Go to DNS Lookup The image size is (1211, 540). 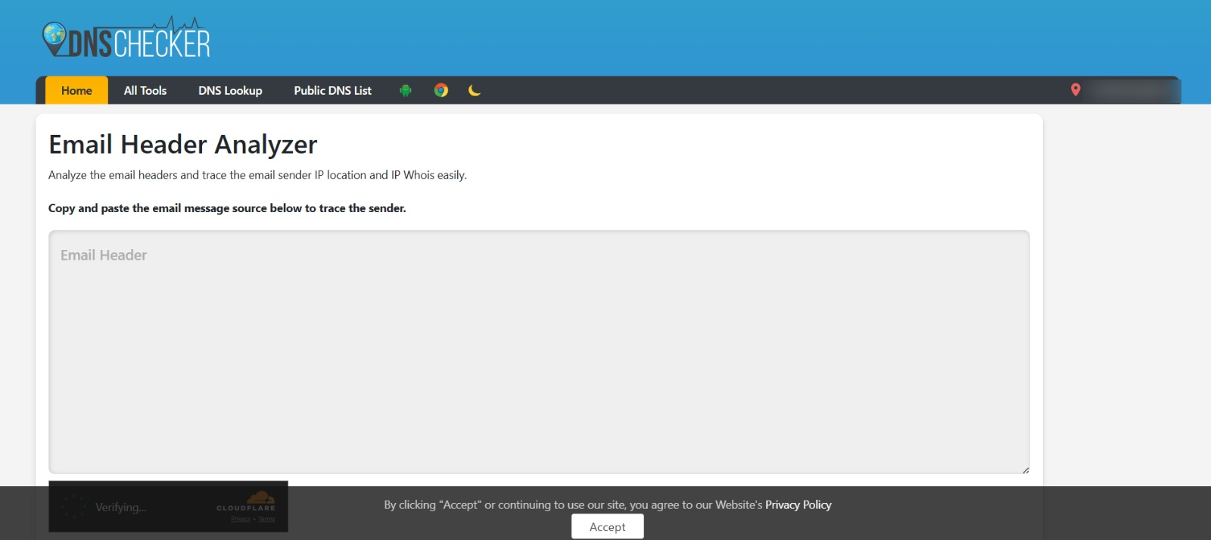pos(230,90)
